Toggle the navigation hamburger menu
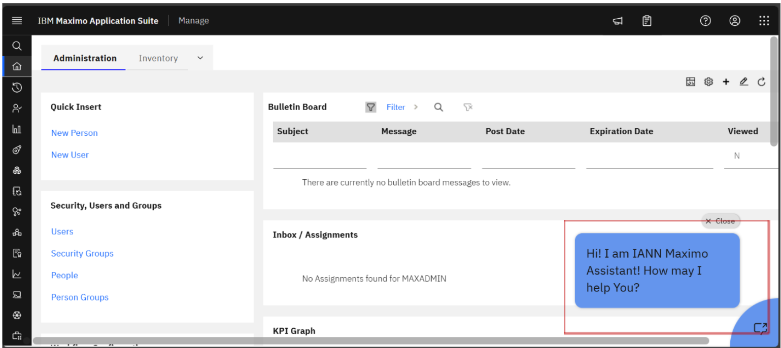781x348 pixels. coord(17,21)
